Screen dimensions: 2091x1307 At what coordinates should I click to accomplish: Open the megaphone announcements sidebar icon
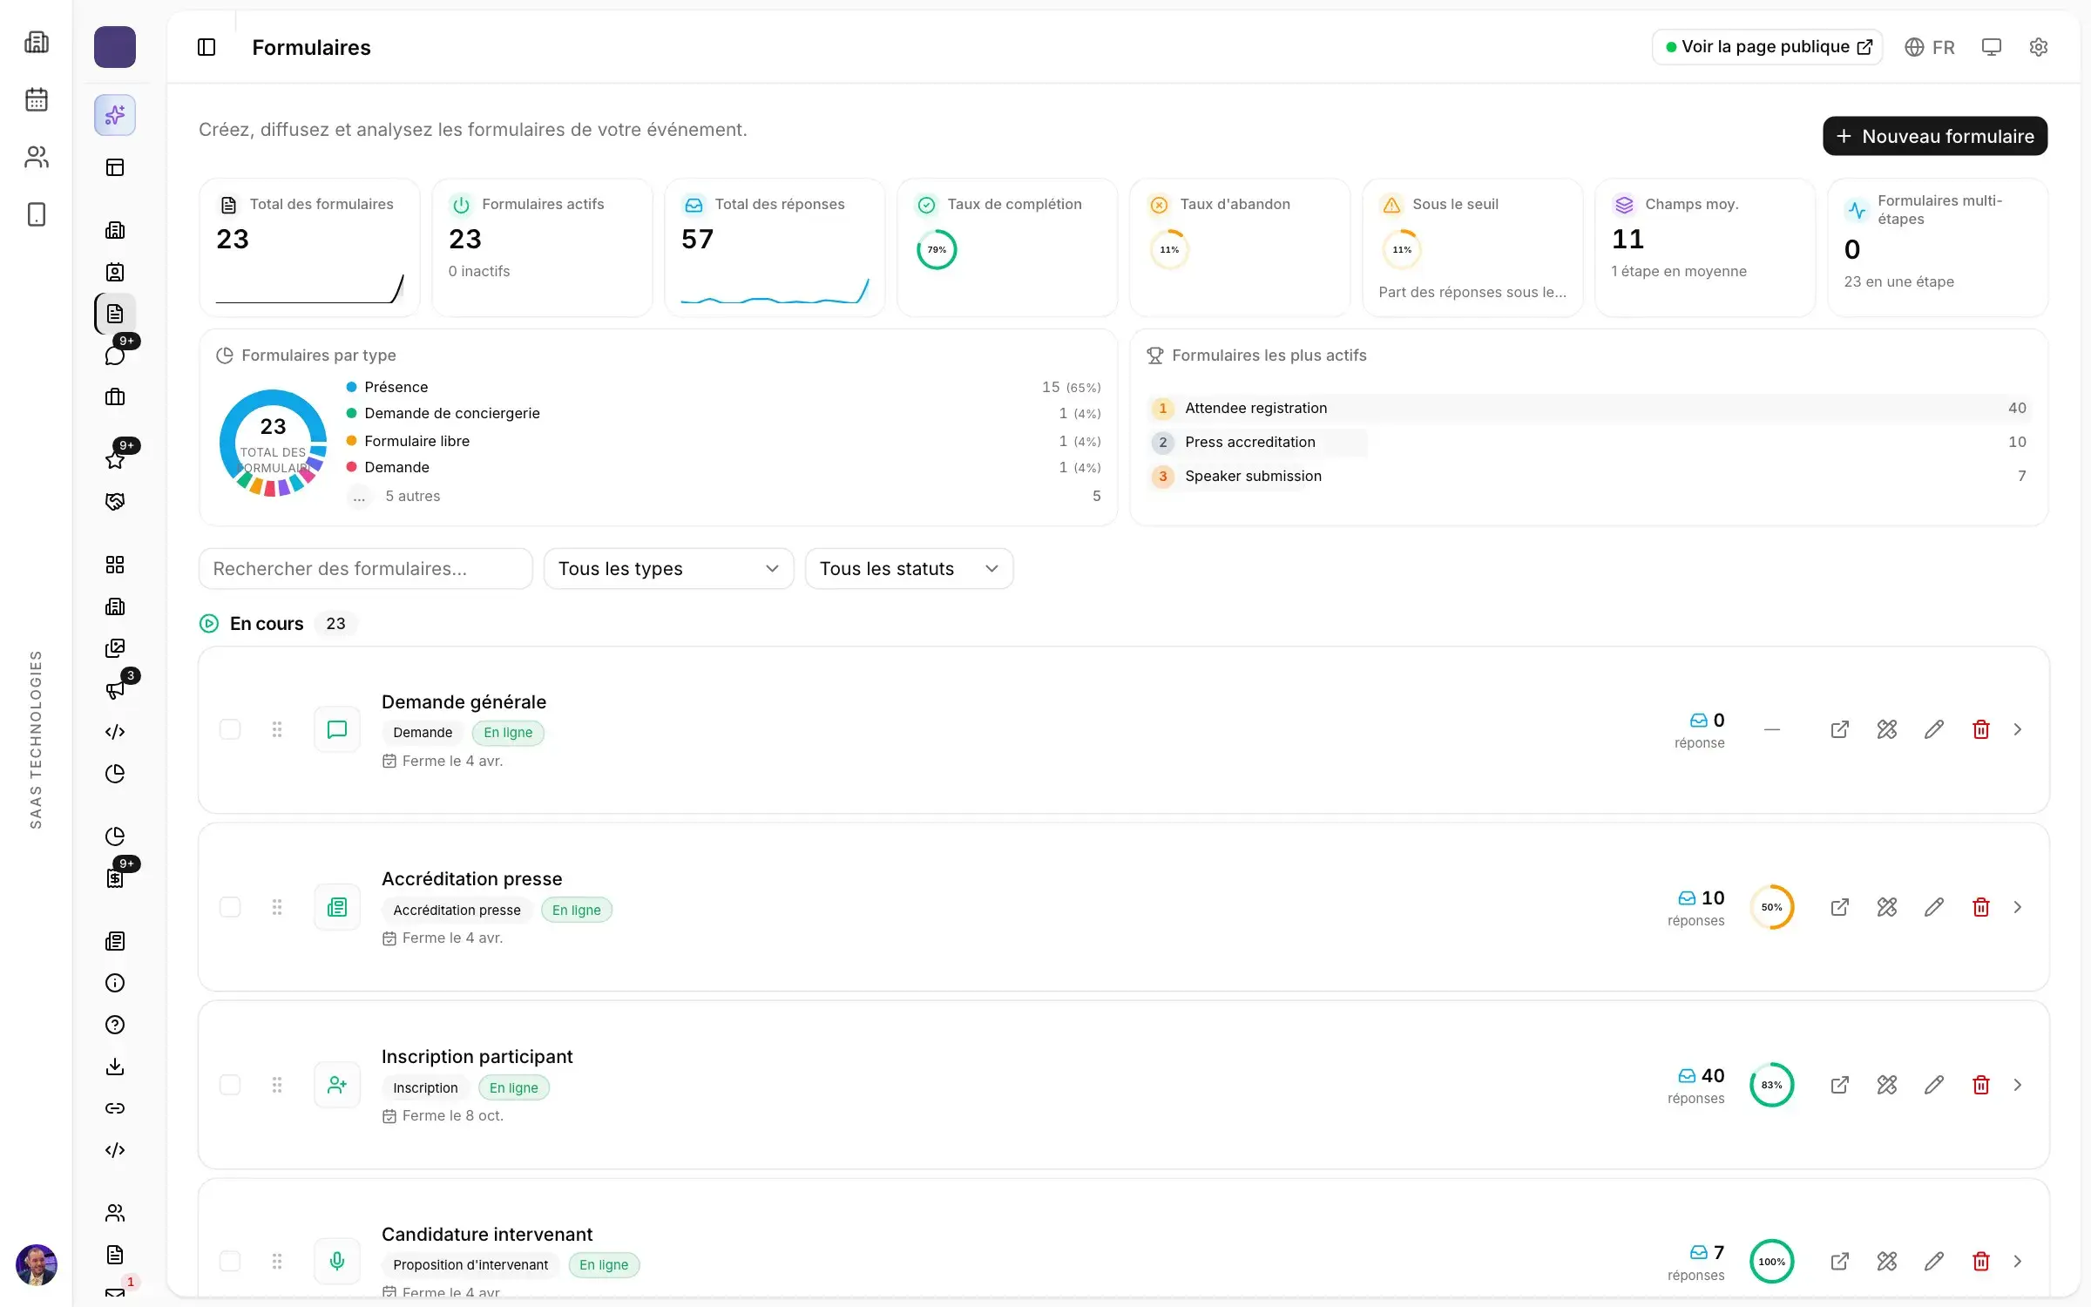115,690
